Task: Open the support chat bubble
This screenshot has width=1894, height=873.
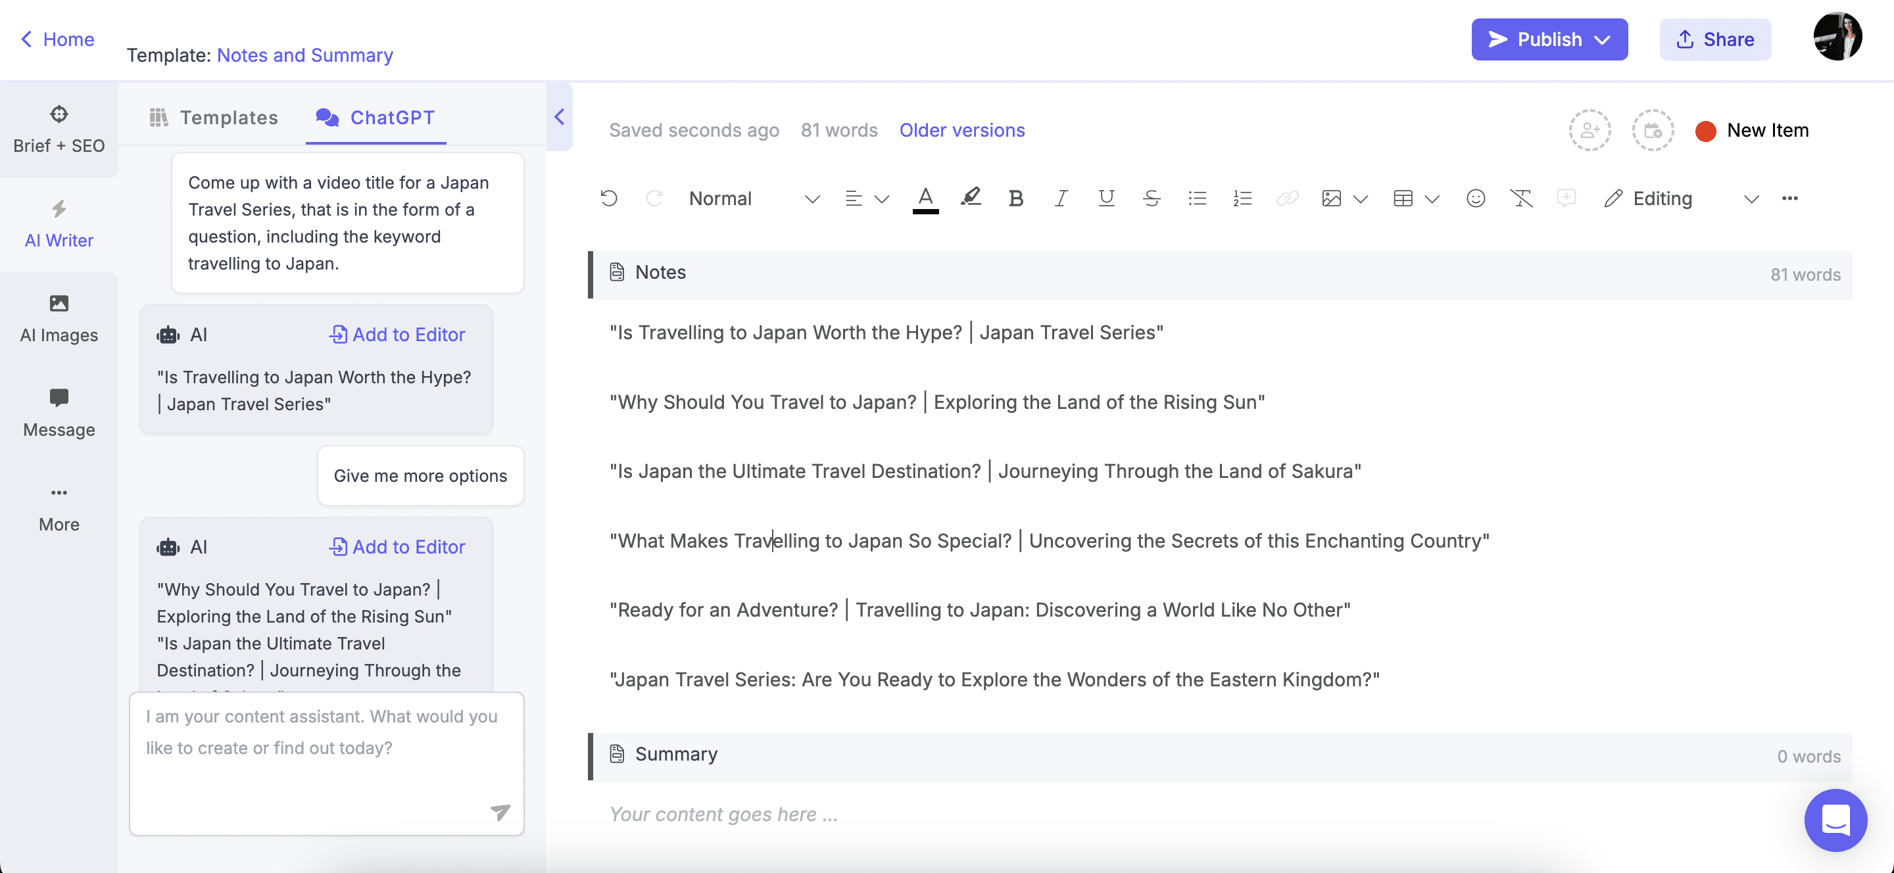Action: (x=1835, y=820)
